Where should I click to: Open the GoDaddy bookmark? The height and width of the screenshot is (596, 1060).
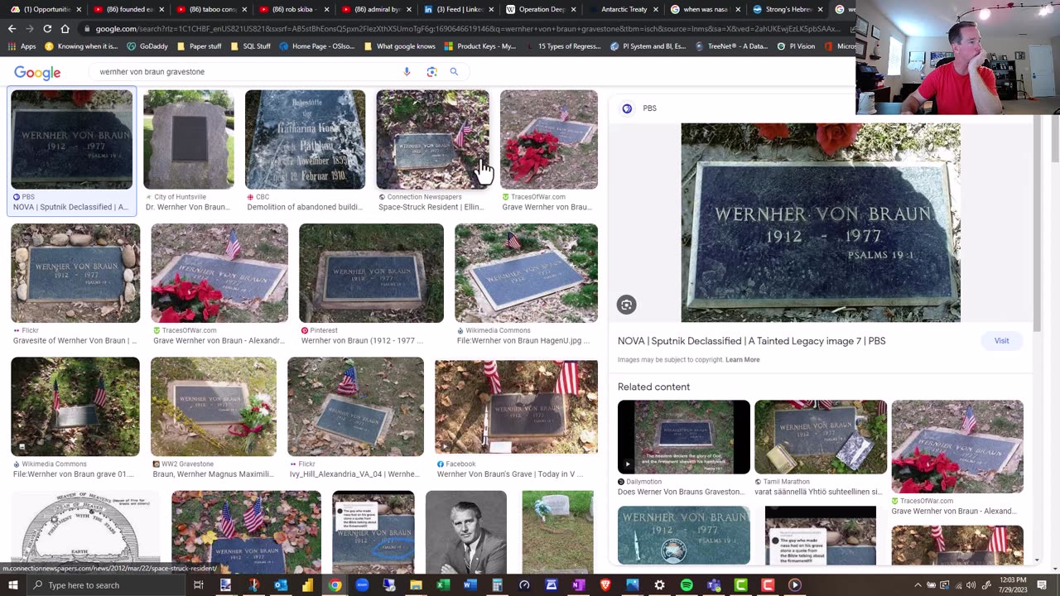click(147, 46)
